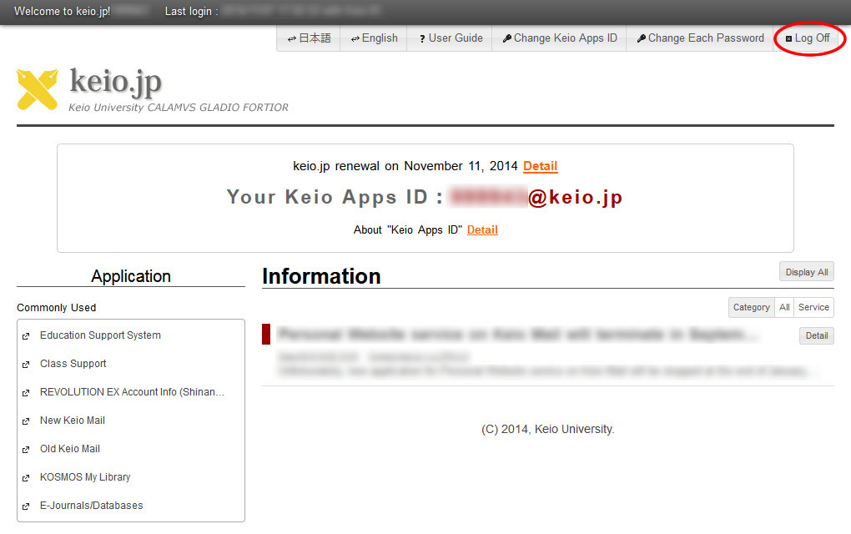Open the renewal notice Detail link
Screen dimensions: 851x534
[x=540, y=166]
